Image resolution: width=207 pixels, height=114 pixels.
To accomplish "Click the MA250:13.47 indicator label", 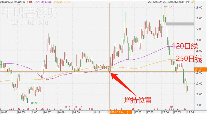I will [x=62, y=2].
